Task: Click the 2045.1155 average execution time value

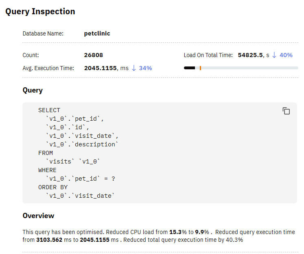Action: (100, 68)
